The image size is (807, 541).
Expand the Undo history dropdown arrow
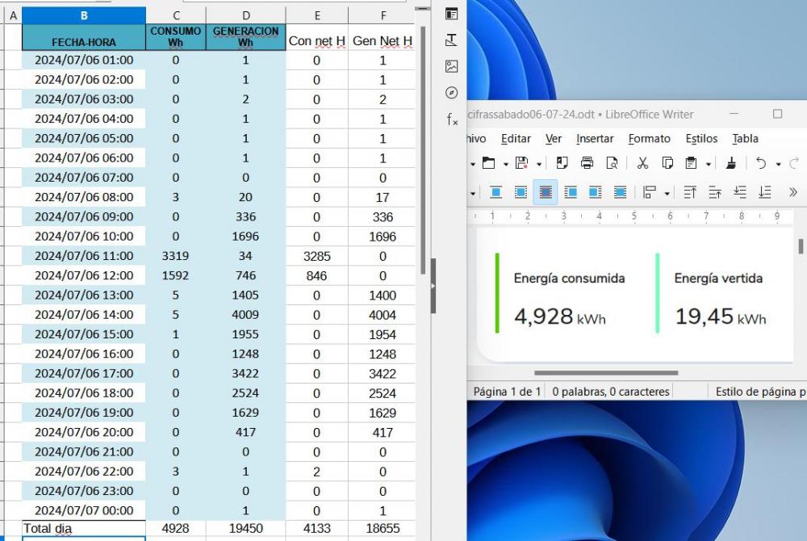coord(778,164)
